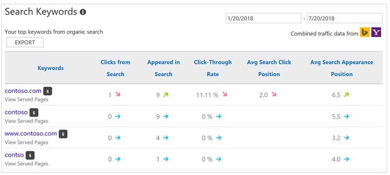This screenshot has width=390, height=175.
Task: Click the dollar icon next to contoso.com
Action: pos(48,91)
